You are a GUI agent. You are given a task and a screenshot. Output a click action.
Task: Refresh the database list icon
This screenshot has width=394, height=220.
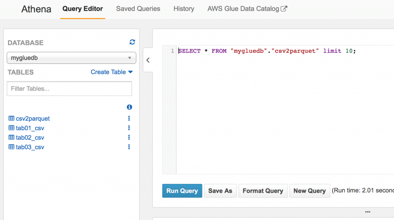pos(132,42)
